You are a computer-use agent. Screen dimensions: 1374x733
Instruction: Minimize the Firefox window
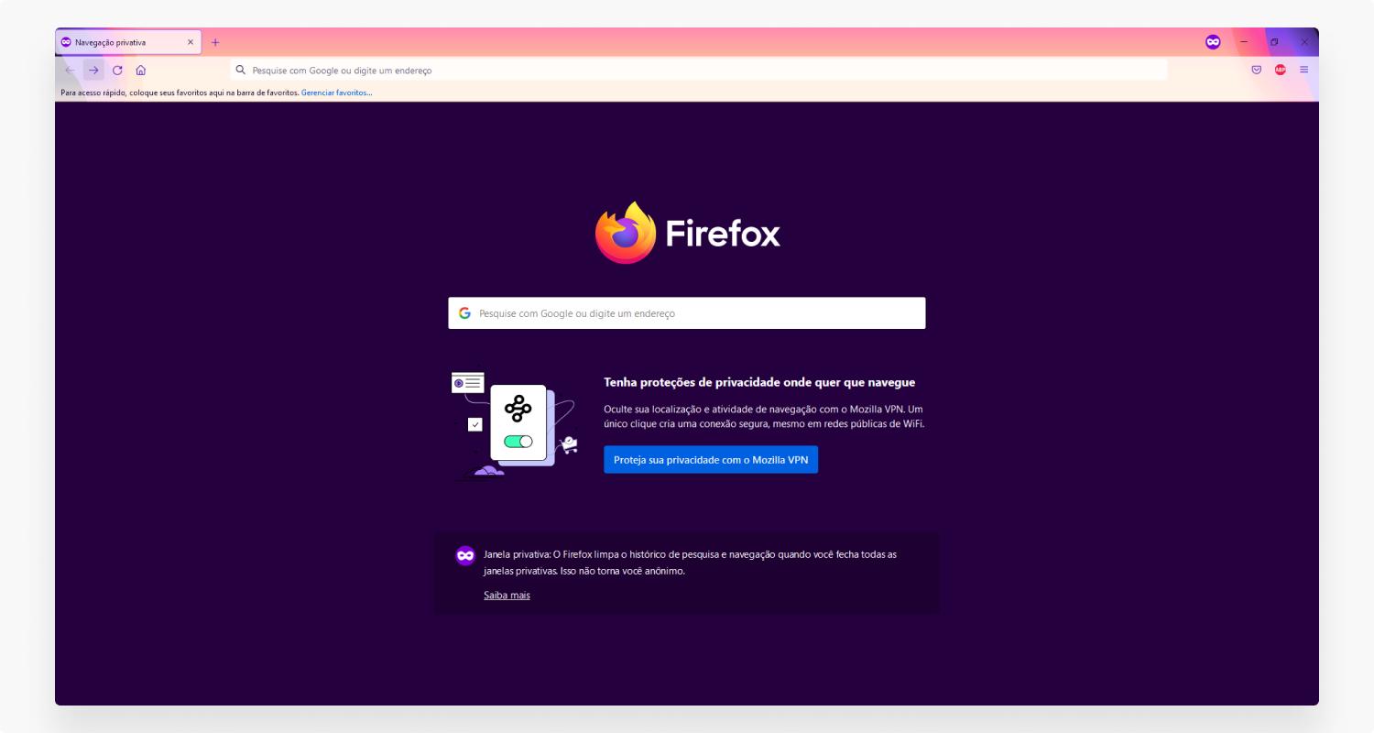(x=1244, y=42)
